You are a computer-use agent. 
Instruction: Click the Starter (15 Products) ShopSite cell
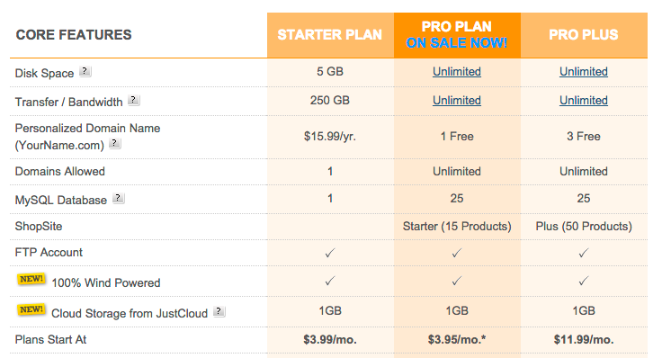(457, 227)
